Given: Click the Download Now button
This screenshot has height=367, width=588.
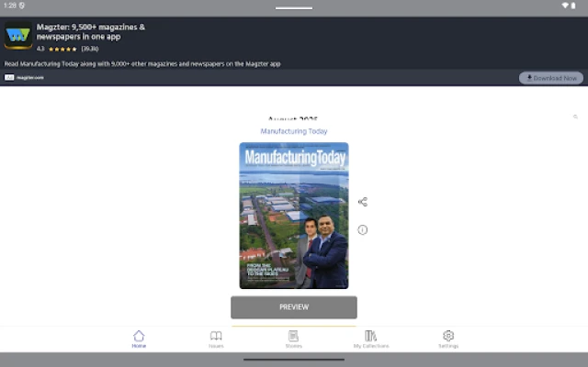Looking at the screenshot, I should 550,78.
